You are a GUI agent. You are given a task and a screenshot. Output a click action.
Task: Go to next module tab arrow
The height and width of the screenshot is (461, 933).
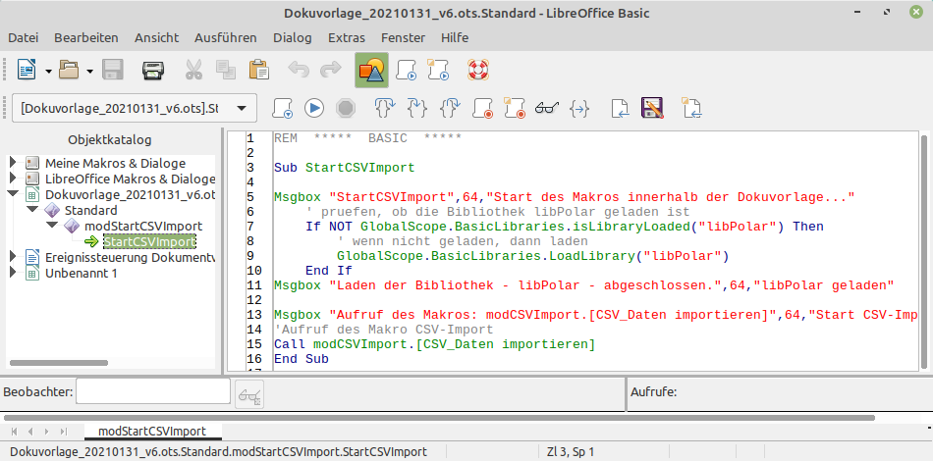(46, 432)
